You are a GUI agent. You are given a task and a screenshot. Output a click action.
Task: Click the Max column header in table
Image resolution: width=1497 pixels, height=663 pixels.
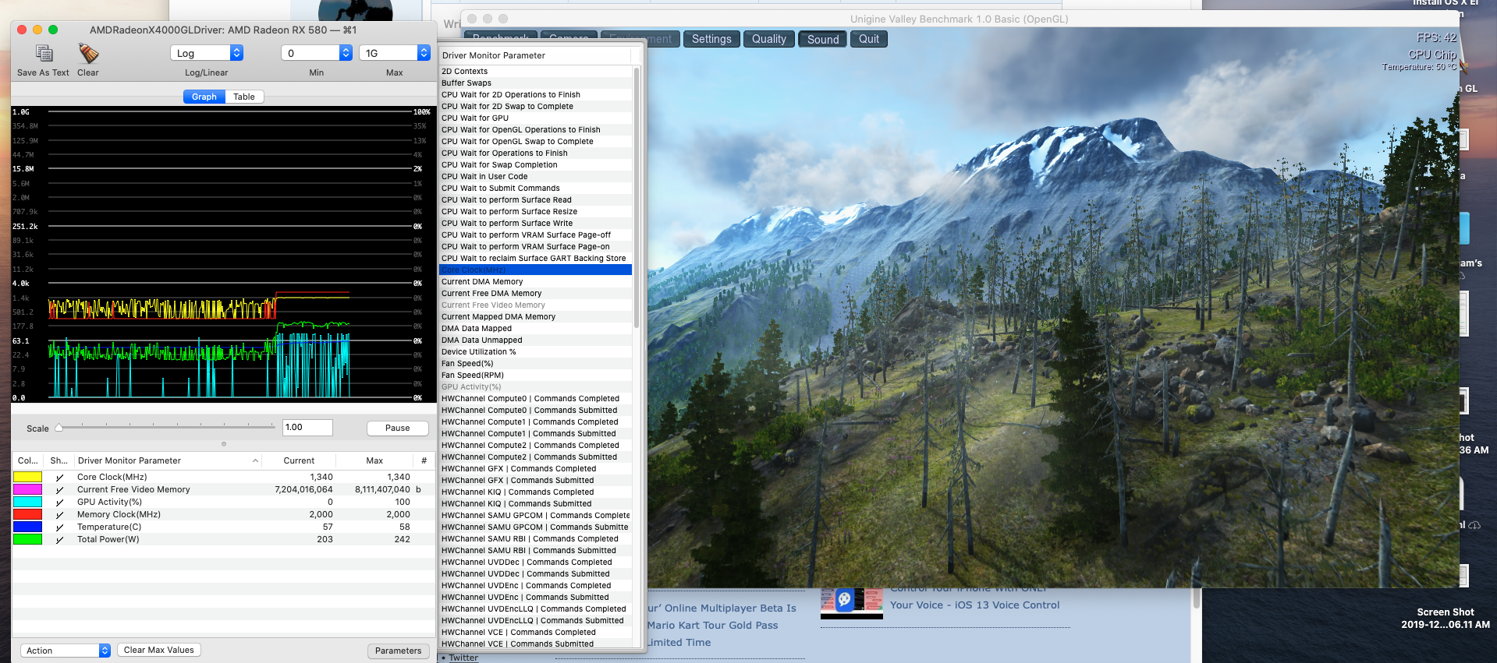[x=374, y=460]
